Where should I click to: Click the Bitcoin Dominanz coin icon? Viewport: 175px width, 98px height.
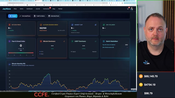pyautogui.click(x=41, y=41)
